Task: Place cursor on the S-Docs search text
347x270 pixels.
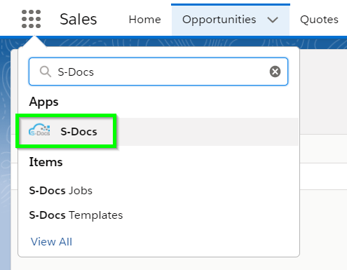Action: [76, 72]
